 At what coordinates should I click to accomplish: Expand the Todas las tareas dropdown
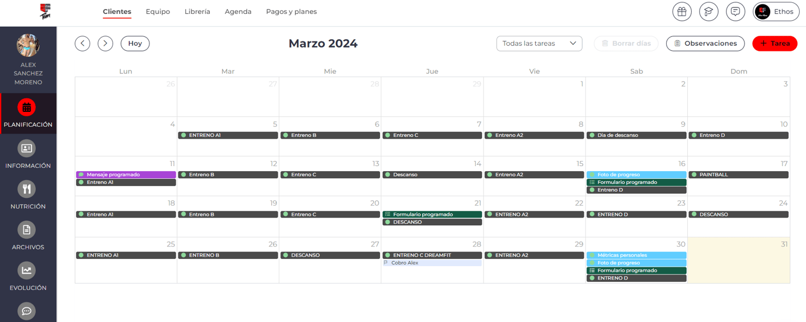(x=539, y=43)
